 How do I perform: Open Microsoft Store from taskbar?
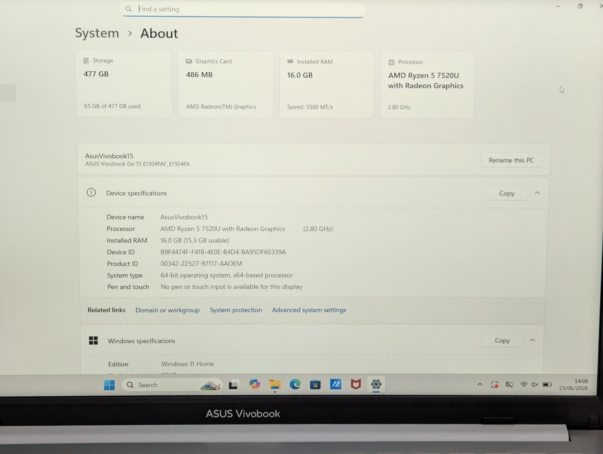[x=315, y=385]
